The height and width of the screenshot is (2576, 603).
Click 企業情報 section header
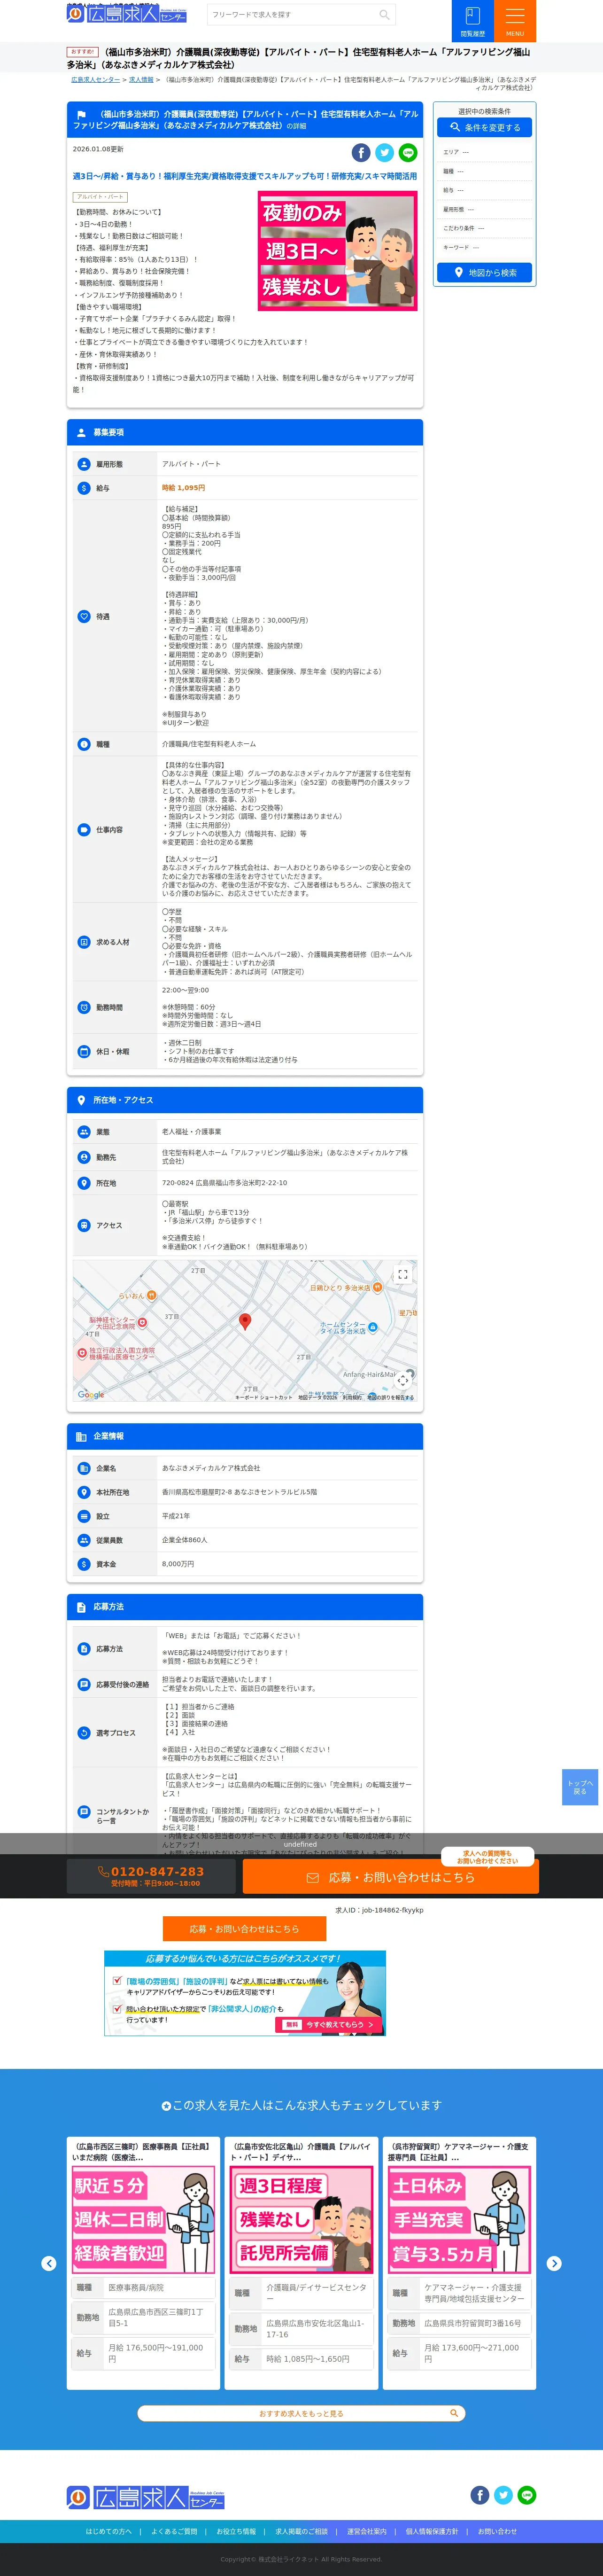pyautogui.click(x=245, y=1436)
